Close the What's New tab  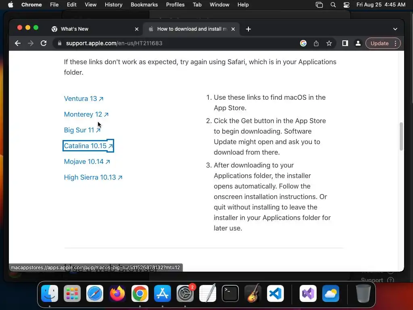(x=137, y=29)
